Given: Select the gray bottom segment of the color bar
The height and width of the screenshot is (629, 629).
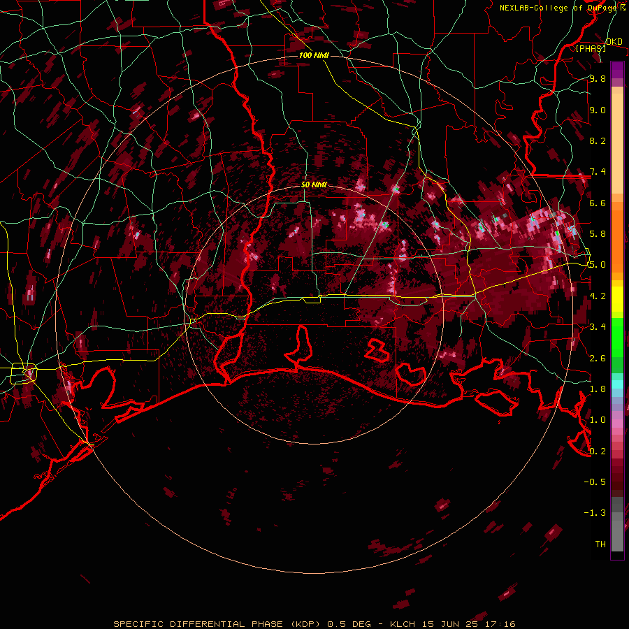Looking at the screenshot, I should point(617,535).
